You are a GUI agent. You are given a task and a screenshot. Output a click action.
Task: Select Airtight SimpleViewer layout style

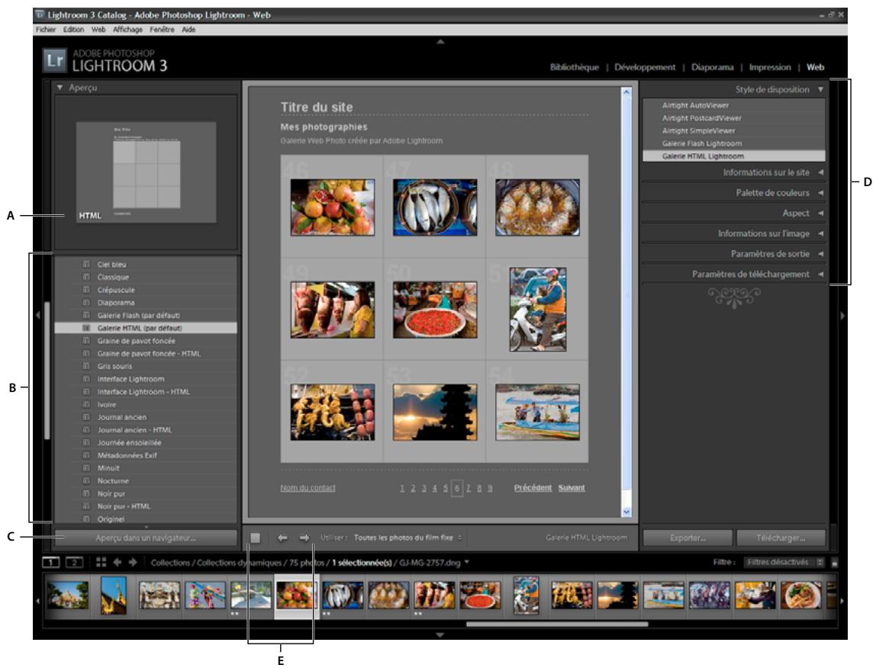pyautogui.click(x=733, y=130)
